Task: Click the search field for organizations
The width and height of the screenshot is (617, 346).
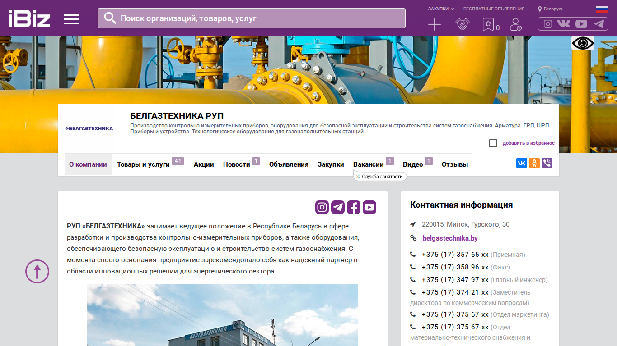Action: coord(252,18)
